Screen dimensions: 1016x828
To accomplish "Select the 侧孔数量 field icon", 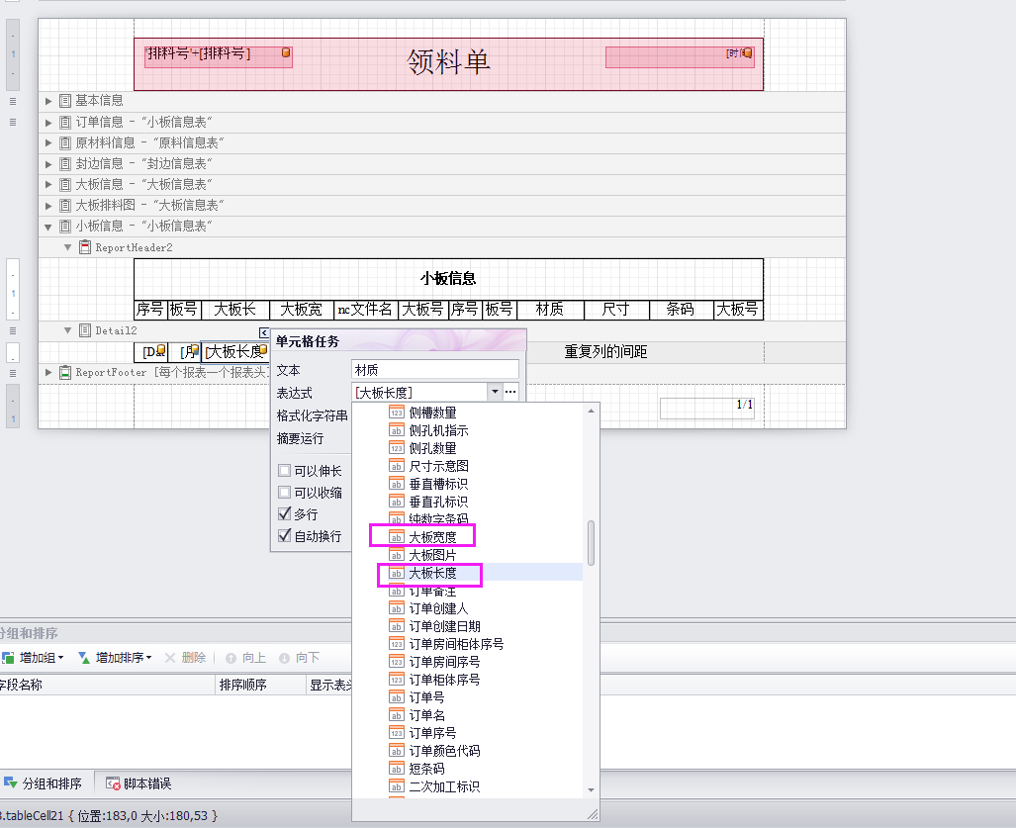I will pyautogui.click(x=397, y=448).
